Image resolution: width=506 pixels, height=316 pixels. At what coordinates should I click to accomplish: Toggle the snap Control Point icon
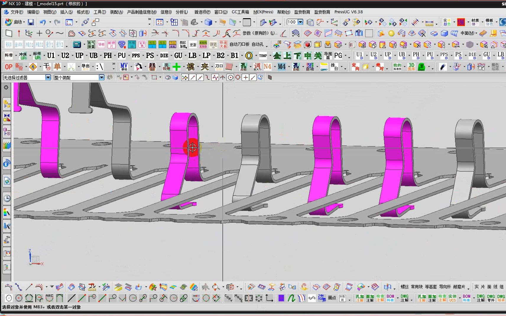(x=207, y=77)
